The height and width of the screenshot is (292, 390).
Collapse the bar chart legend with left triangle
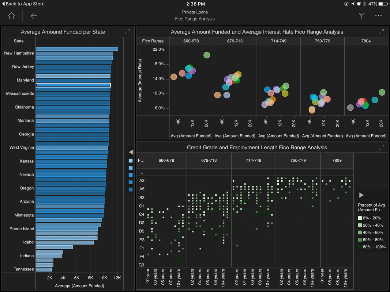[x=131, y=152]
